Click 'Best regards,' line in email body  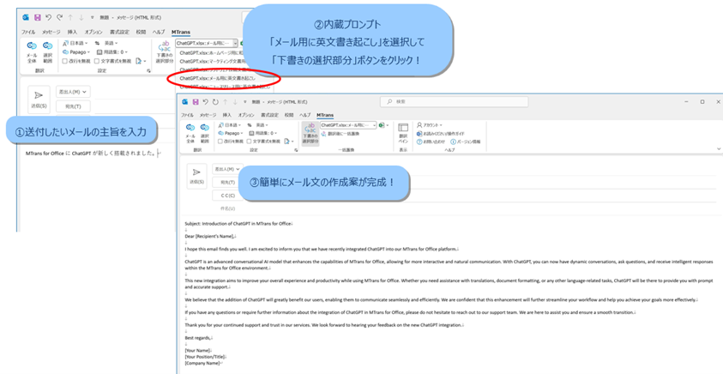click(x=199, y=338)
